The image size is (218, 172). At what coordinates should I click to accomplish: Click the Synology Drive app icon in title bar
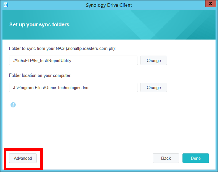[x=6, y=5]
